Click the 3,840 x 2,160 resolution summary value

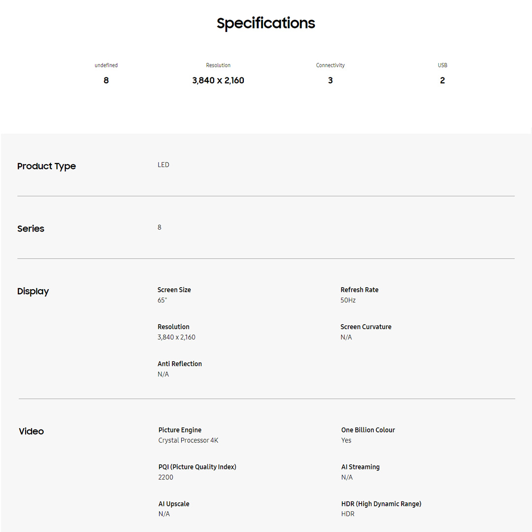point(218,80)
